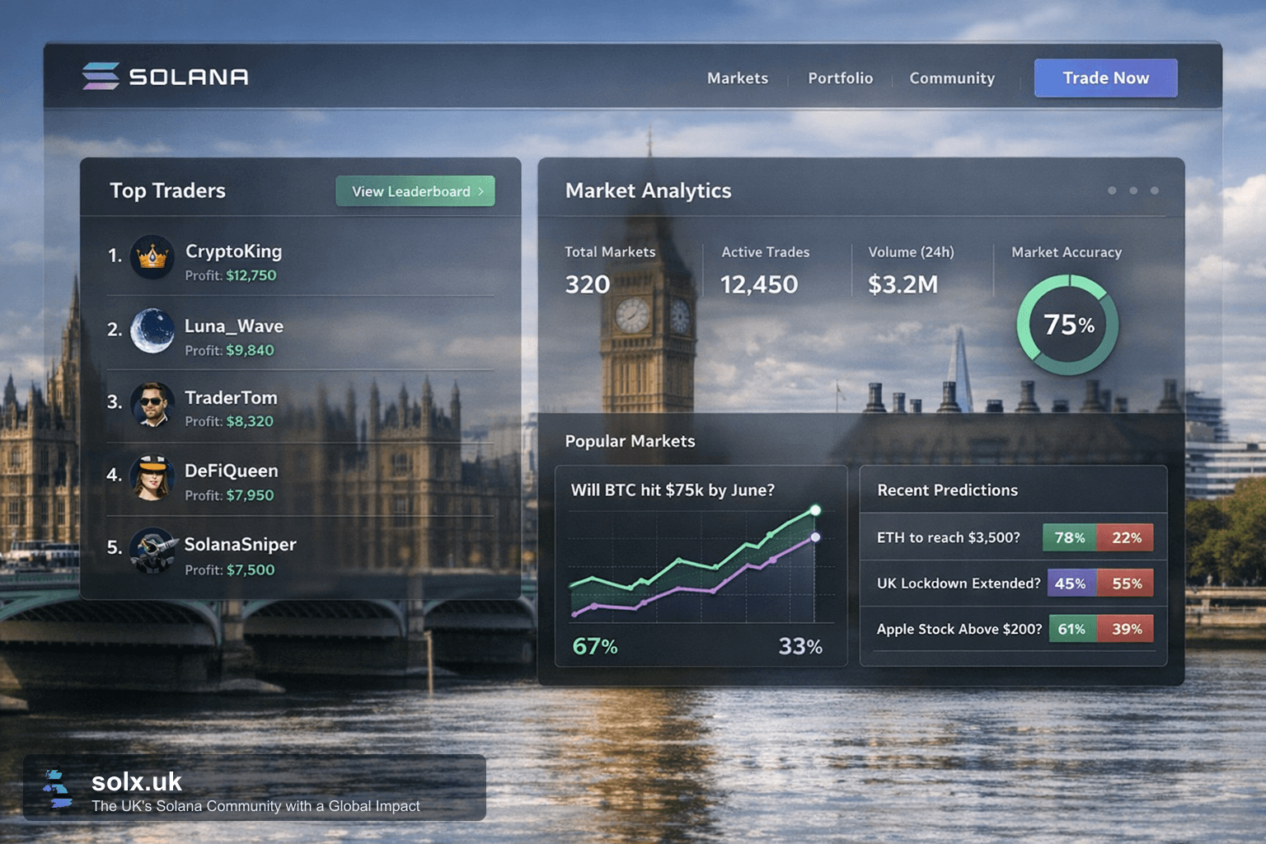
Task: Click the Recent Predictions heading
Action: pos(947,490)
